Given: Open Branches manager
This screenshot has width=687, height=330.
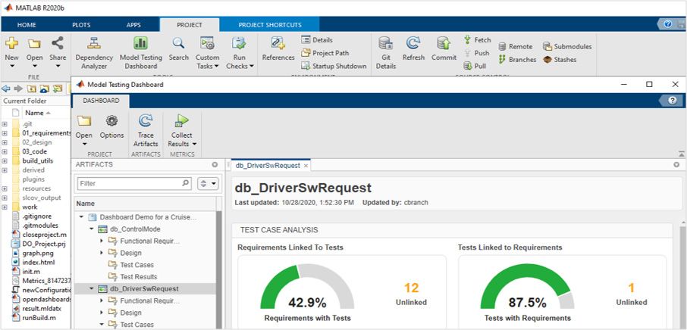Looking at the screenshot, I should coord(517,60).
